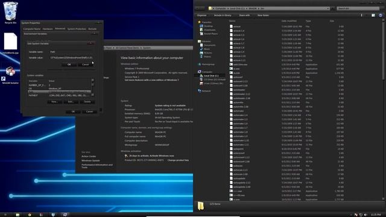Select the autopoint file row
Screen dimensions: 386x217
point(287,149)
